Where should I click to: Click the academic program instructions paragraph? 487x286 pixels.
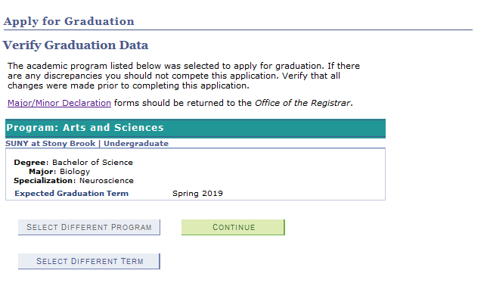coord(184,76)
